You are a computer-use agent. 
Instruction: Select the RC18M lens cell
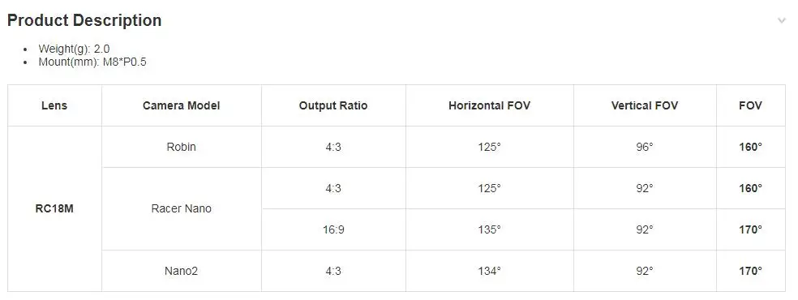coord(54,209)
